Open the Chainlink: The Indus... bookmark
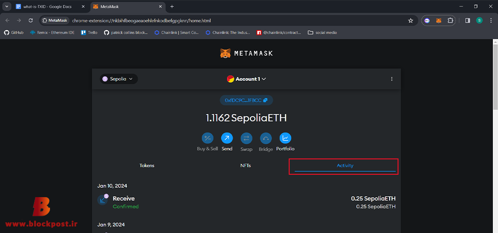 tap(228, 32)
